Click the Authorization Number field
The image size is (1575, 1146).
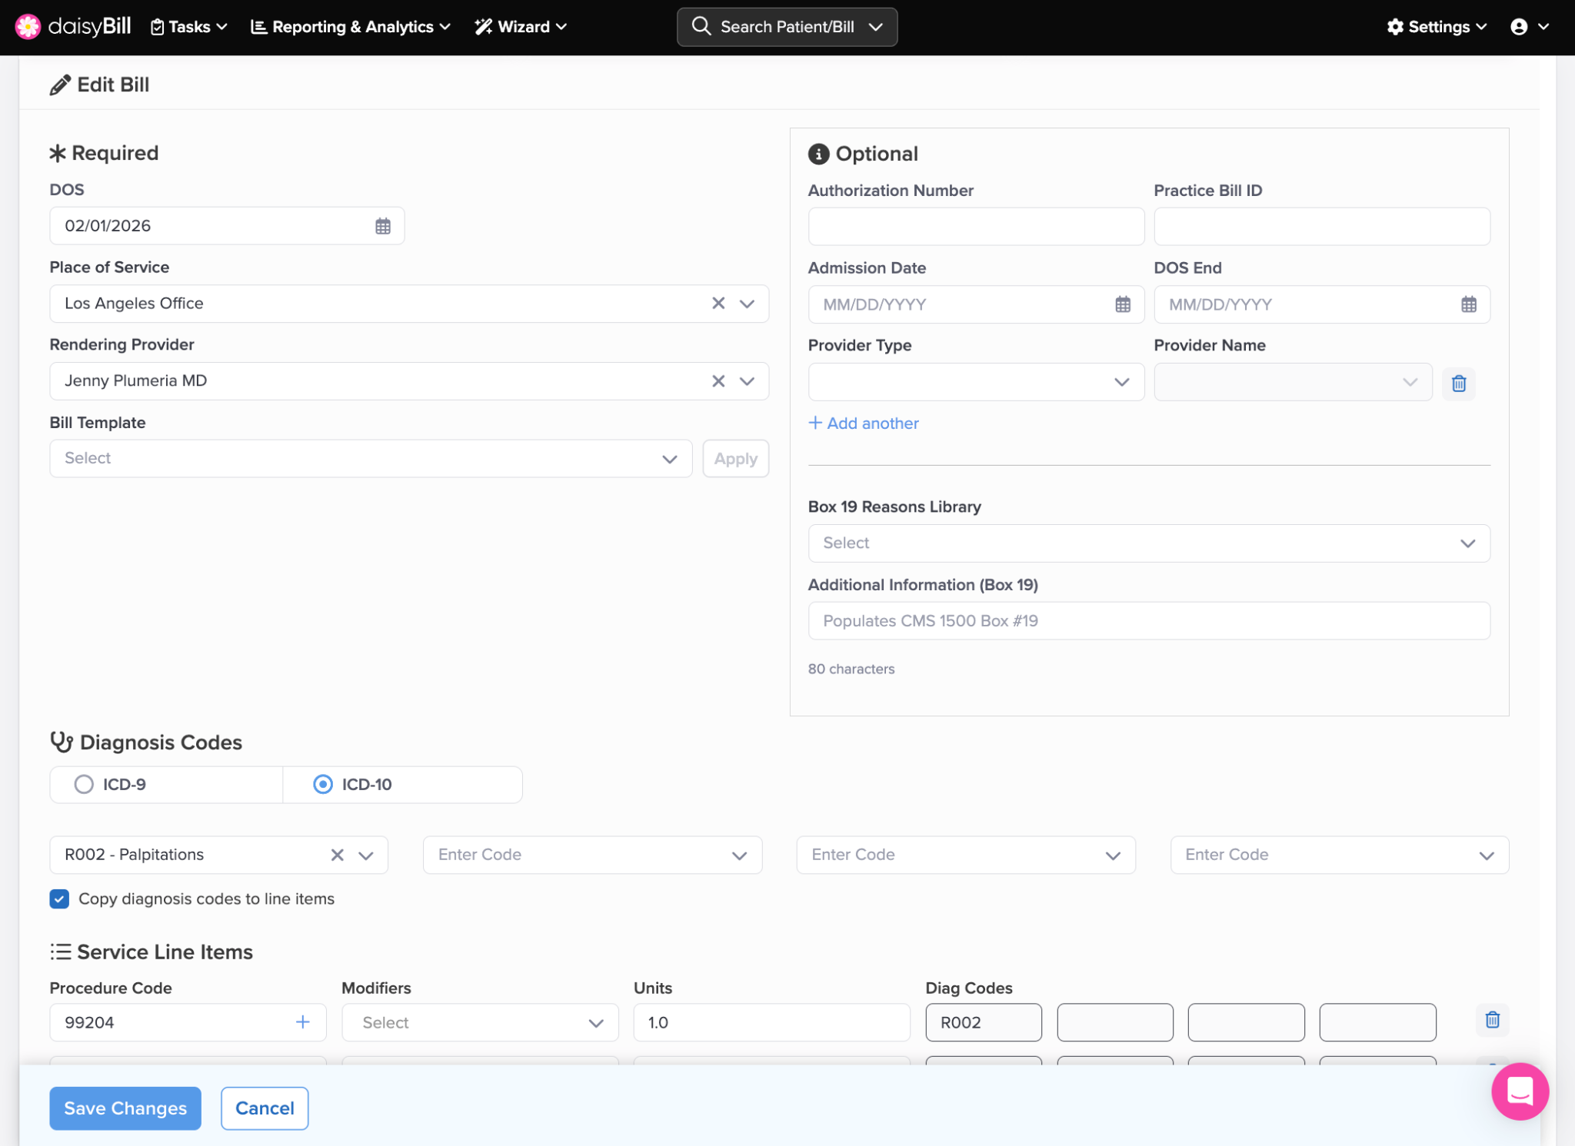click(975, 227)
